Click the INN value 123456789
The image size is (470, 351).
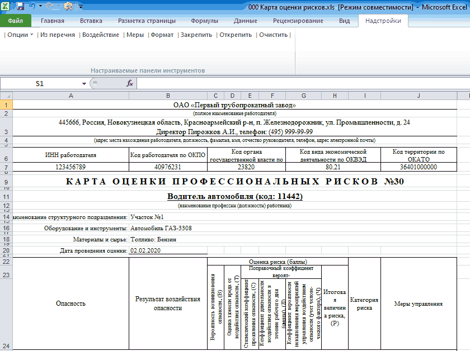point(70,167)
